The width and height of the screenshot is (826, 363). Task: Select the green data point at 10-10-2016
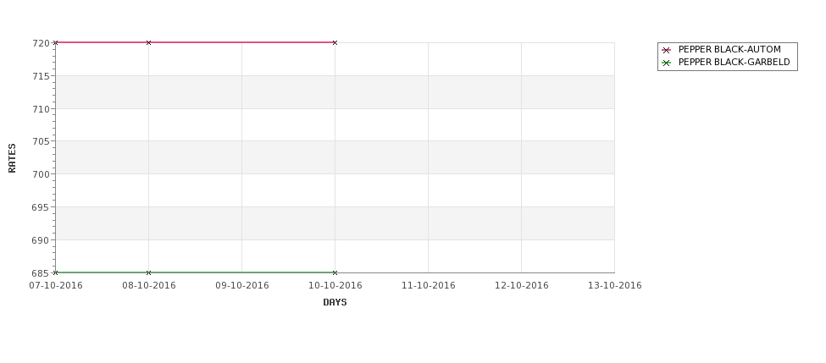pyautogui.click(x=335, y=272)
